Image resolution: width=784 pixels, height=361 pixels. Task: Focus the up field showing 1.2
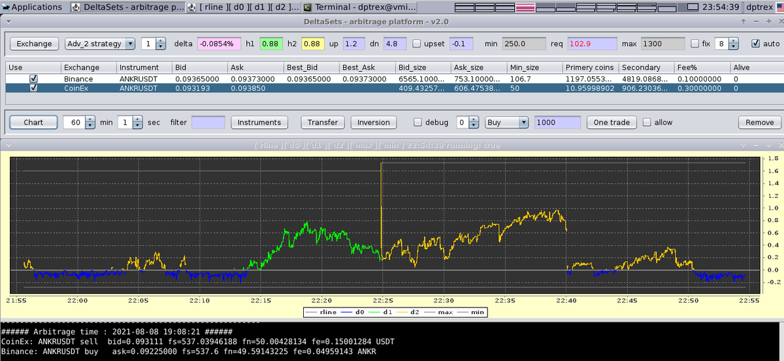coord(353,44)
